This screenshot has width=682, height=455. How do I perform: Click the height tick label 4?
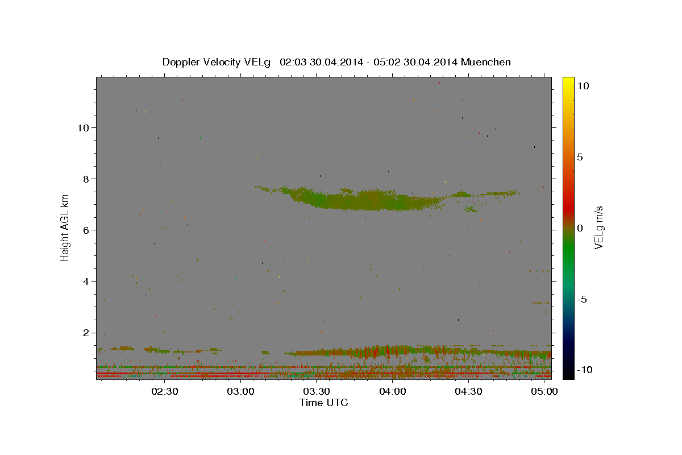click(x=86, y=281)
